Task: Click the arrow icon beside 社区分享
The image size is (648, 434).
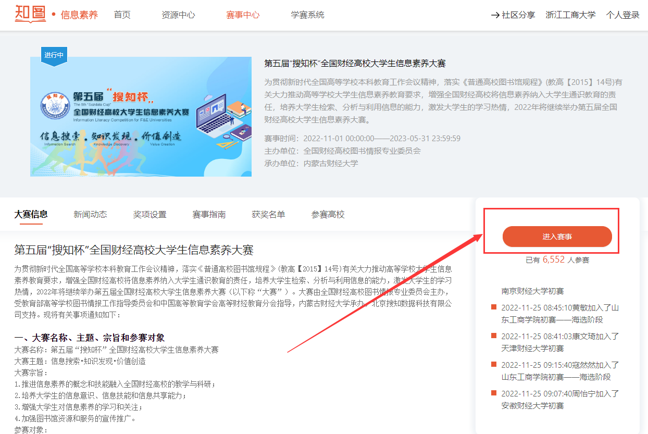Action: click(x=495, y=15)
